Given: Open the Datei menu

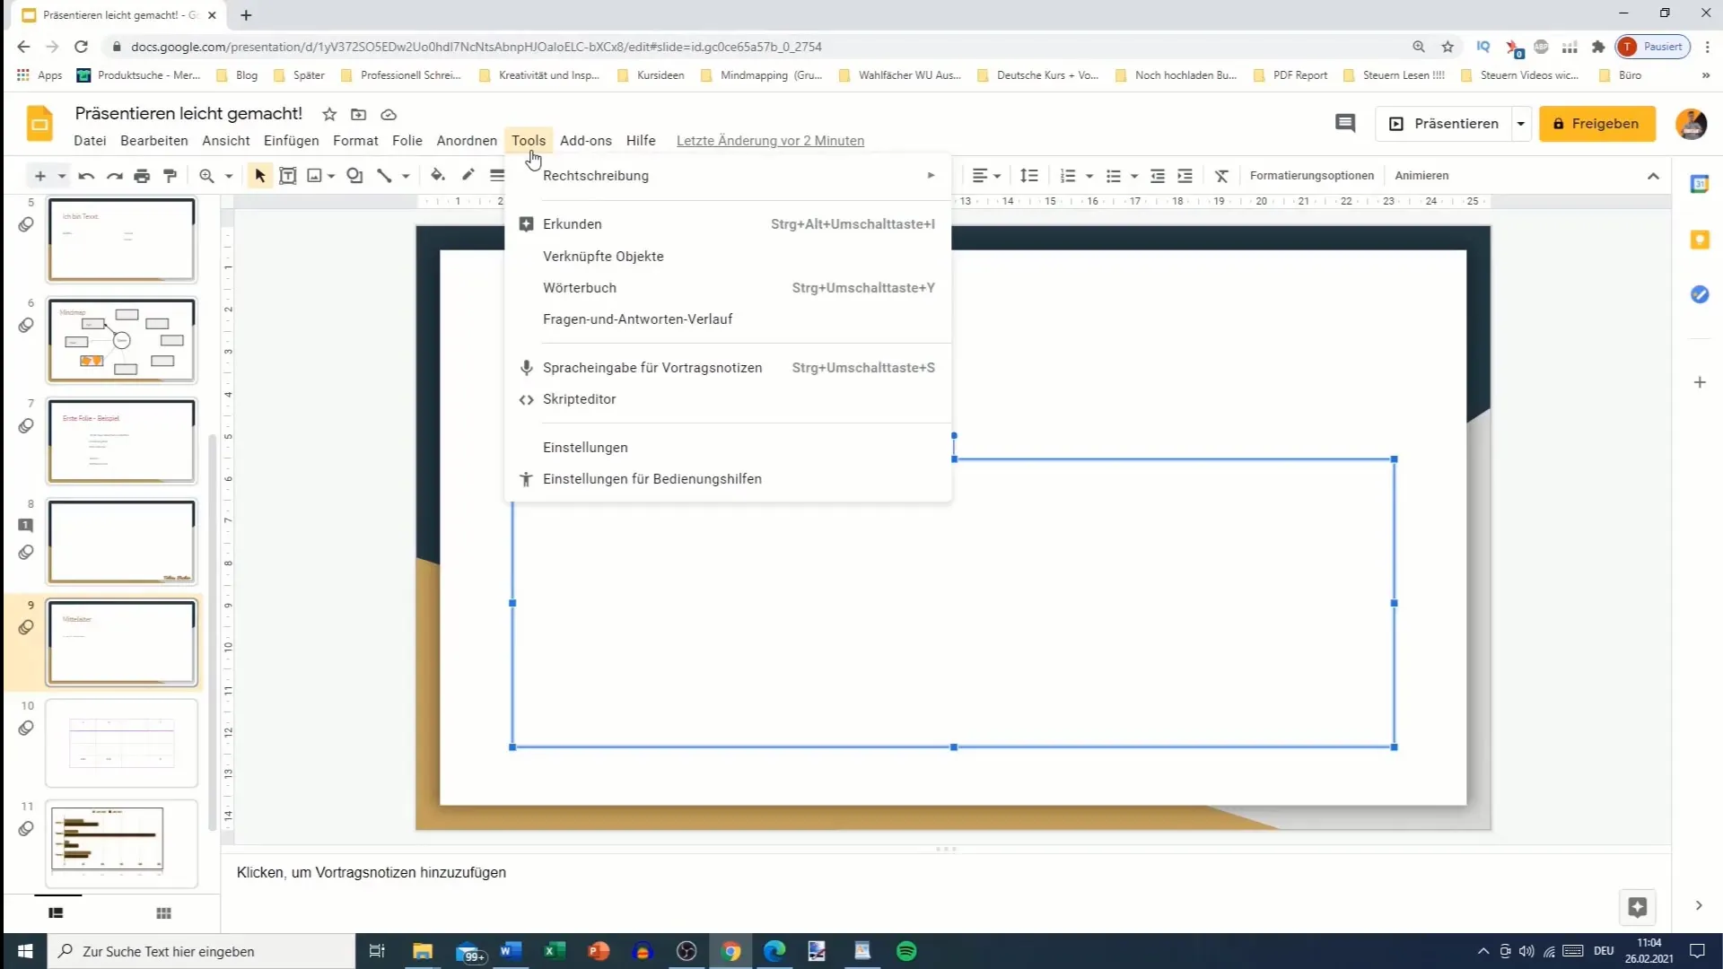Looking at the screenshot, I should [x=90, y=141].
